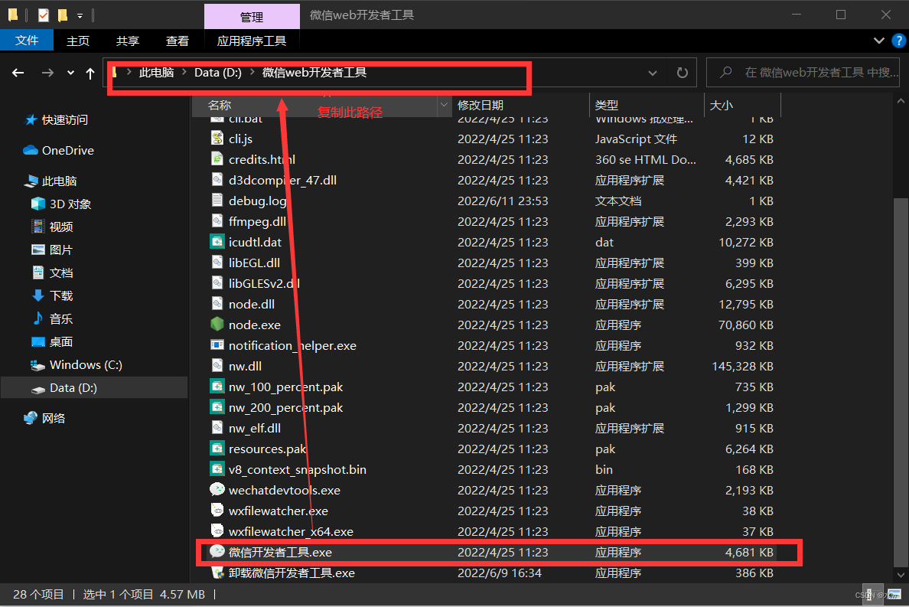The image size is (909, 607).
Task: Open the 音乐 folder in sidebar
Action: (x=52, y=319)
